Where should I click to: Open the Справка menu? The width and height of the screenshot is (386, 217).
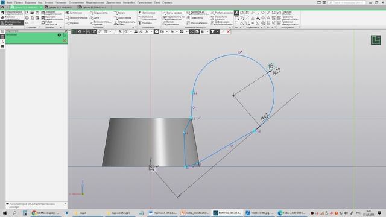click(x=167, y=2)
